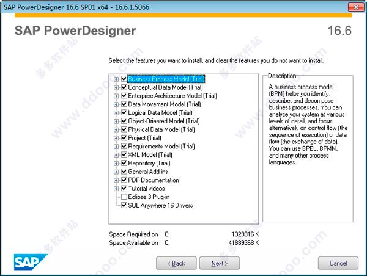Select Object-Oriented Model (Trial) label

(164, 121)
